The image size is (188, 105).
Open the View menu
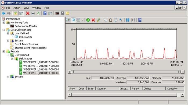point(26,8)
